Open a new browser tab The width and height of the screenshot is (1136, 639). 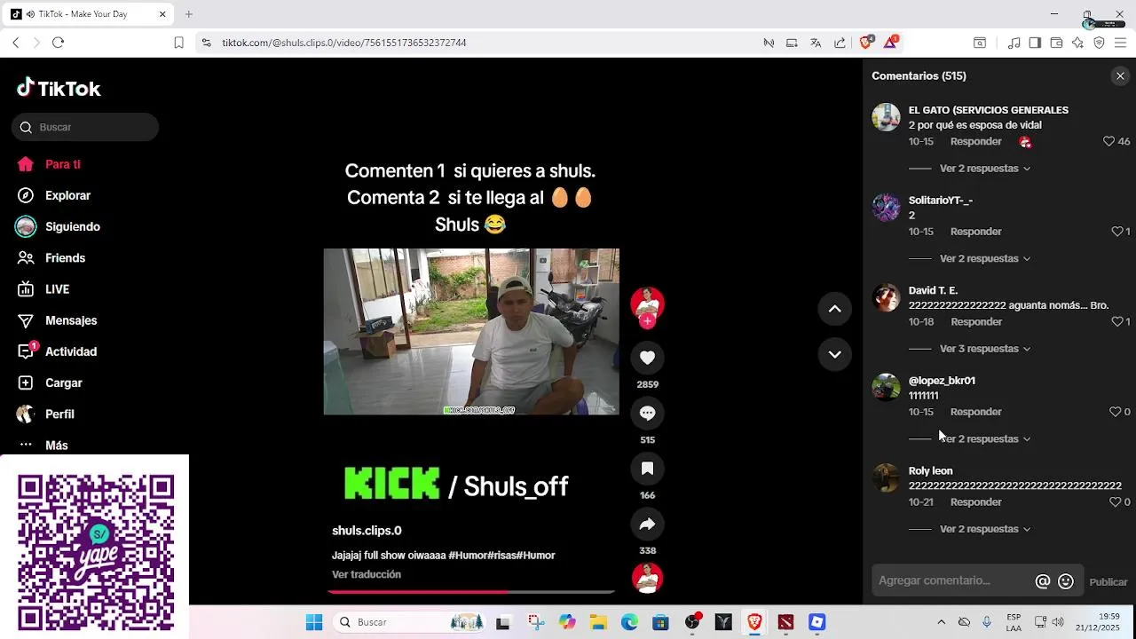[188, 14]
